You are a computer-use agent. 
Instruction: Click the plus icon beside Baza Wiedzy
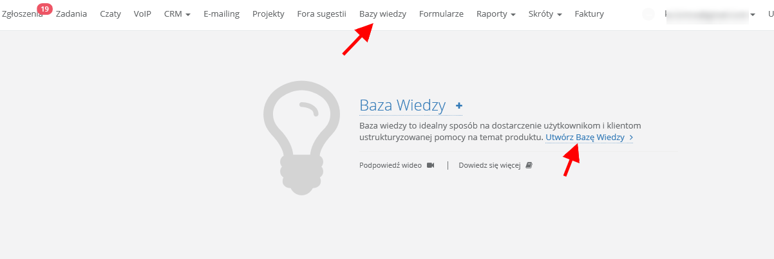click(459, 105)
